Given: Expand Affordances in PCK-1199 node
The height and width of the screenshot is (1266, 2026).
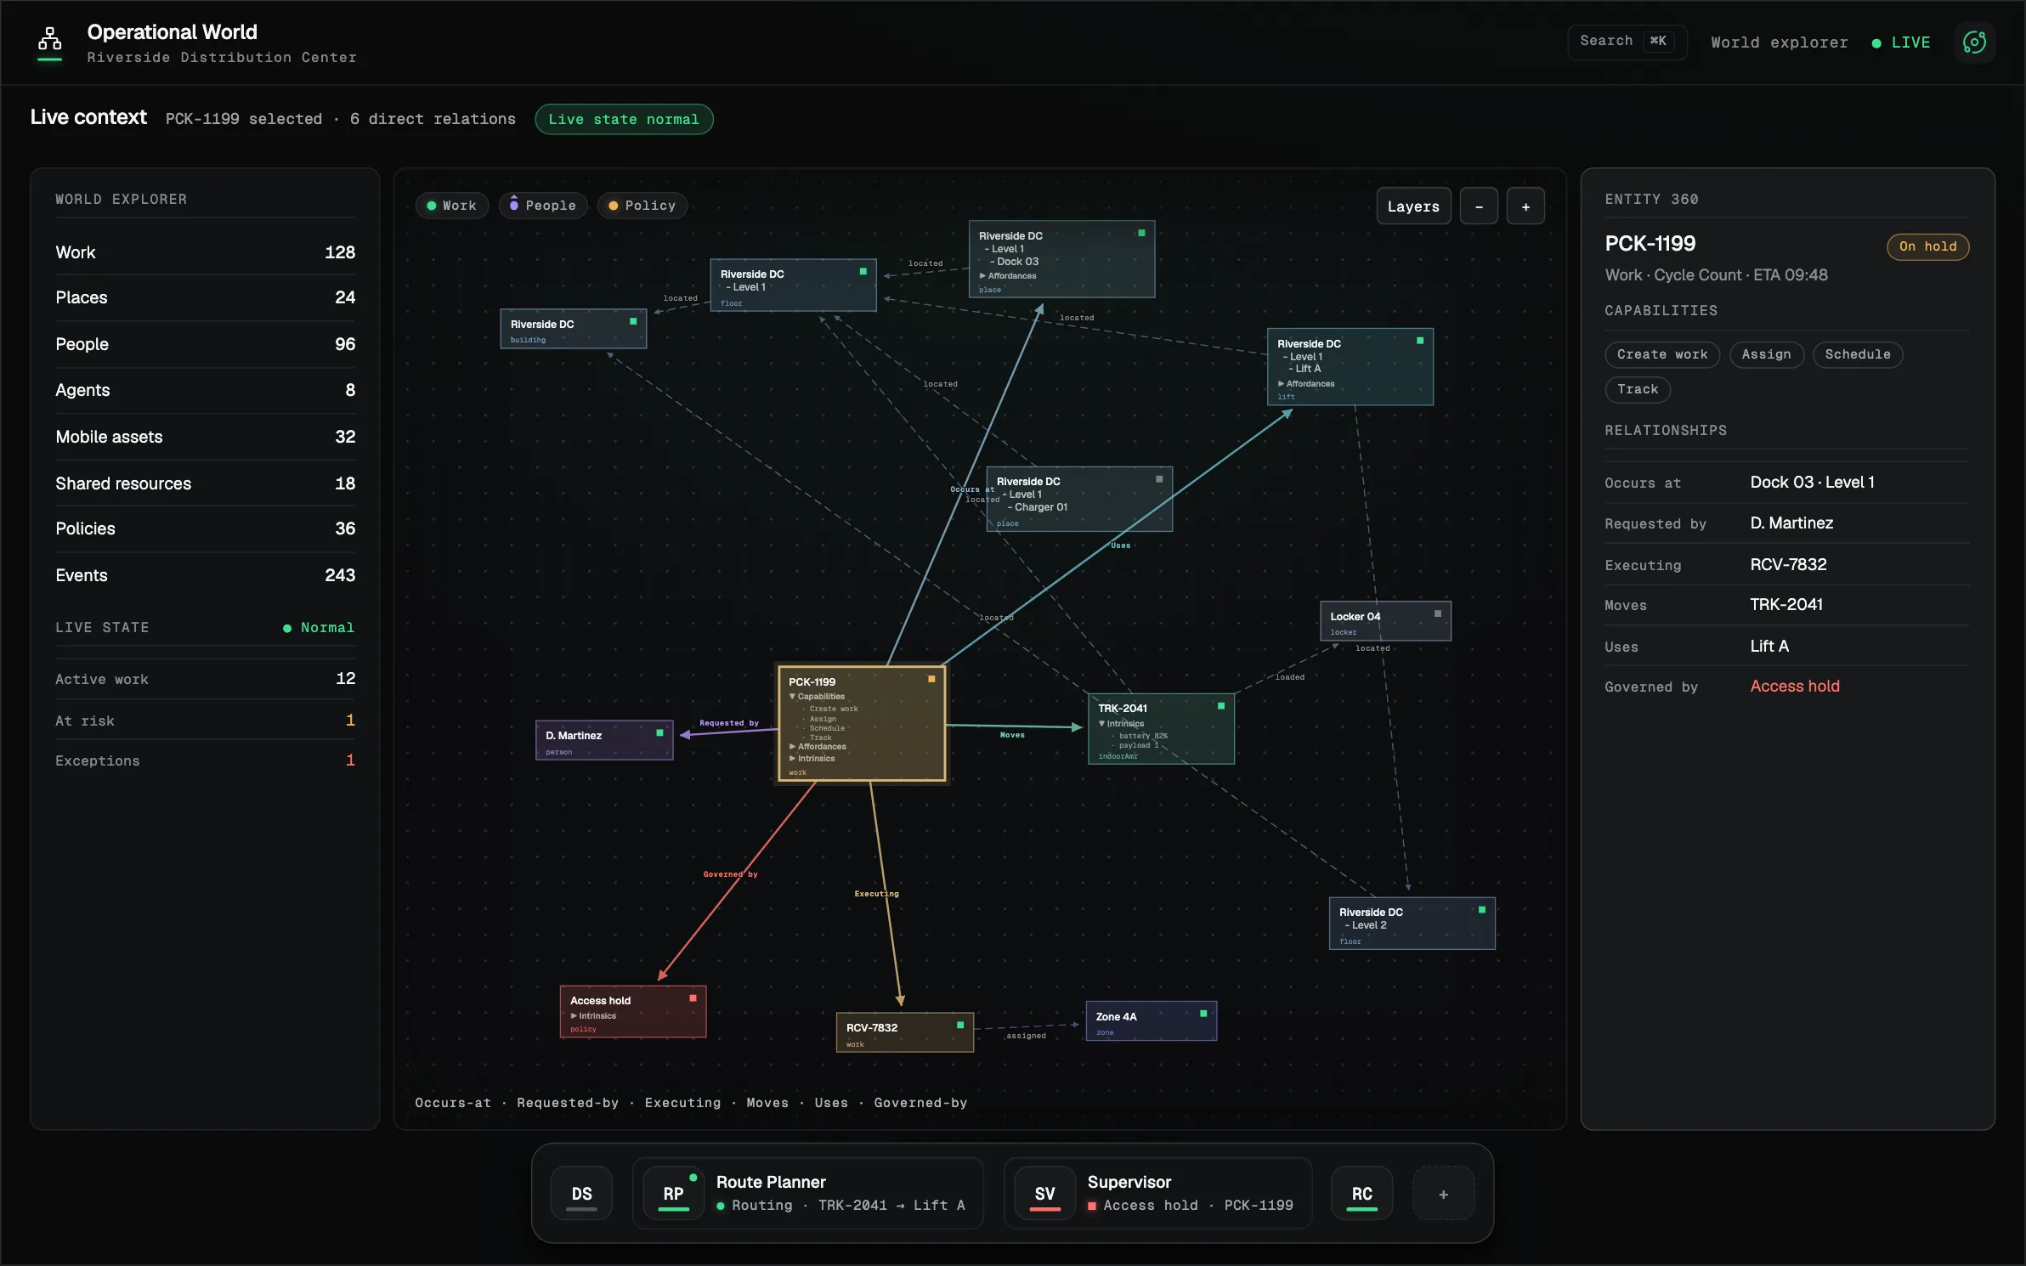Looking at the screenshot, I should click(818, 747).
